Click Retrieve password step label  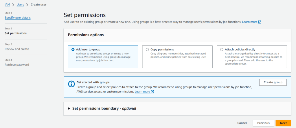[17, 65]
